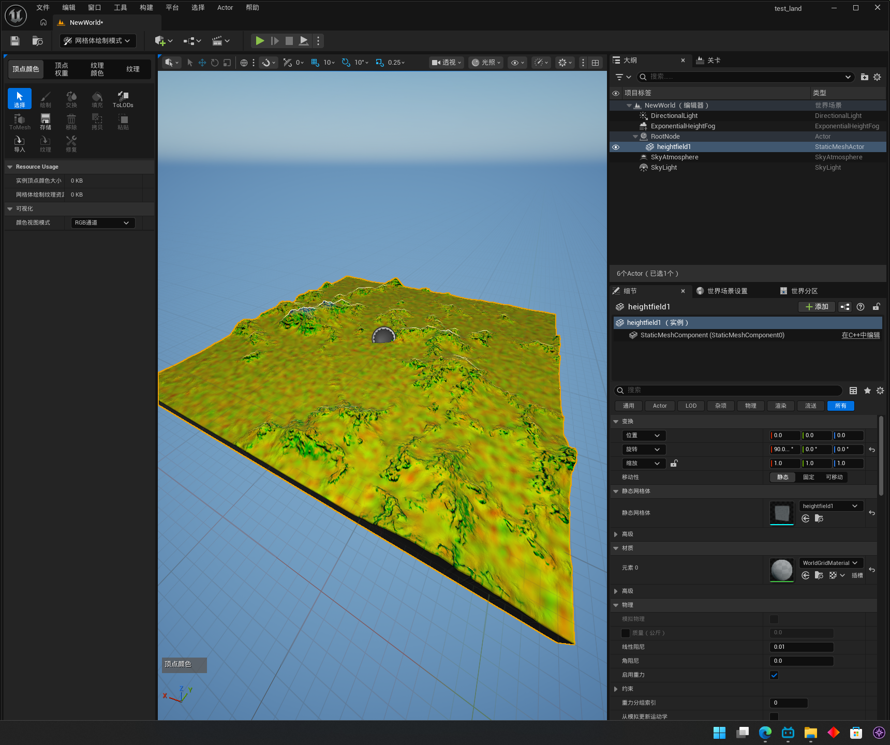Image resolution: width=890 pixels, height=745 pixels.
Task: Click the 填充 fill tool
Action: 97,99
